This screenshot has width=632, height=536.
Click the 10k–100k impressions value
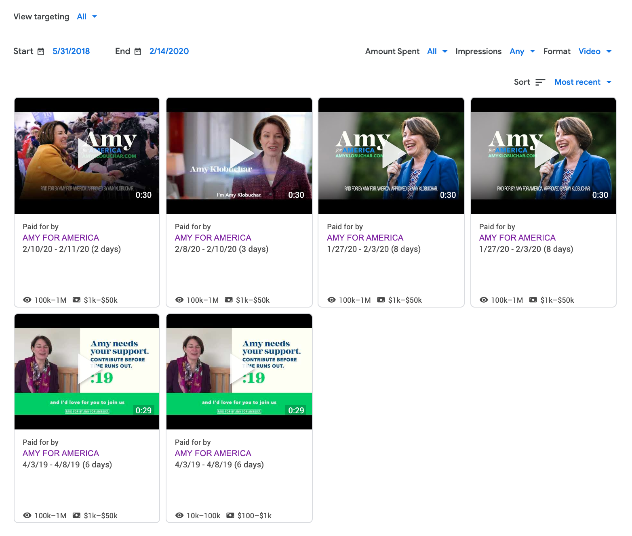[203, 515]
